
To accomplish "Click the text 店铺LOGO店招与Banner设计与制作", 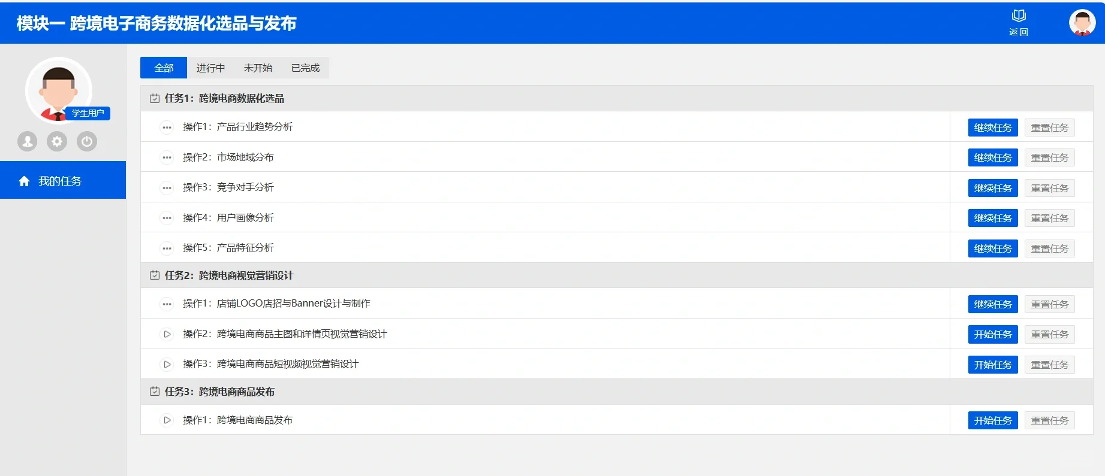I will pos(293,304).
